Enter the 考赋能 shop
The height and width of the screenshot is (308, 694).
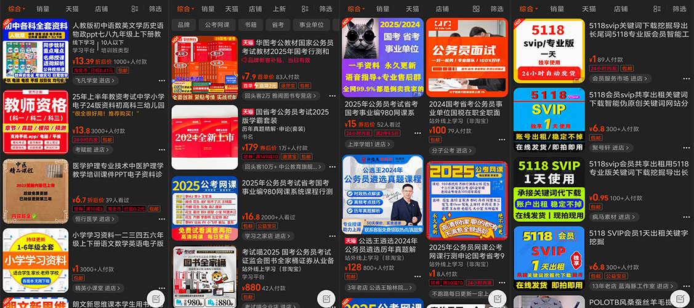coord(93,150)
